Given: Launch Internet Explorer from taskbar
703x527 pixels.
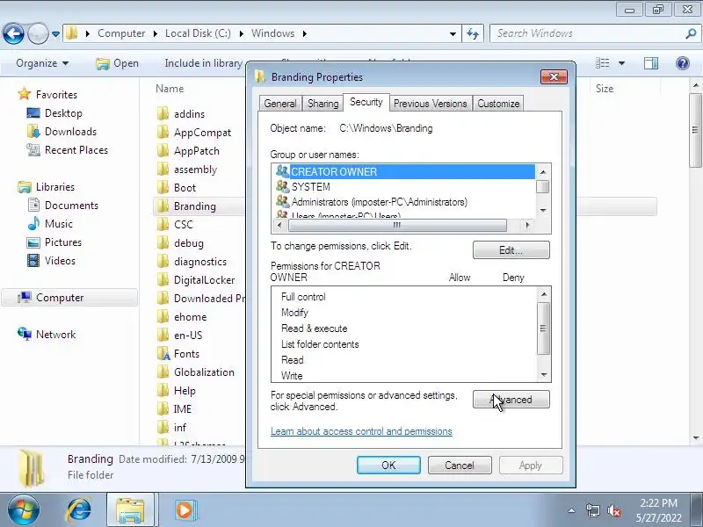Looking at the screenshot, I should click(79, 510).
